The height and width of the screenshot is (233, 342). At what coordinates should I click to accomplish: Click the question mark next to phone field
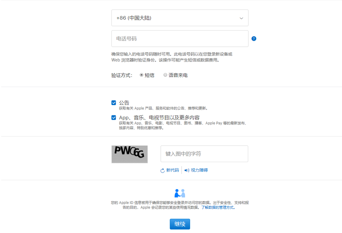point(254,39)
